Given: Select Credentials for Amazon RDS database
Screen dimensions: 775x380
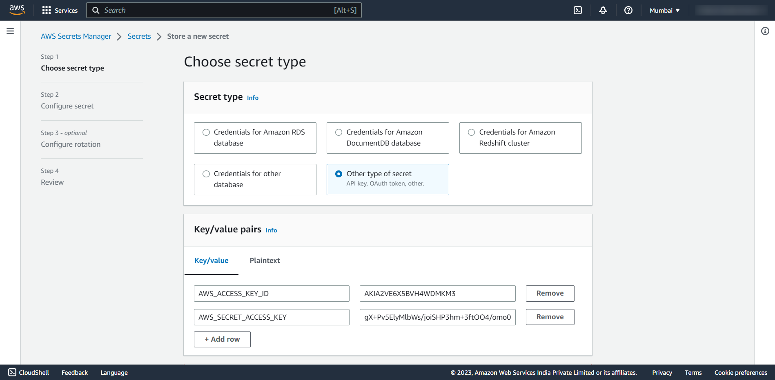Looking at the screenshot, I should click(255, 138).
